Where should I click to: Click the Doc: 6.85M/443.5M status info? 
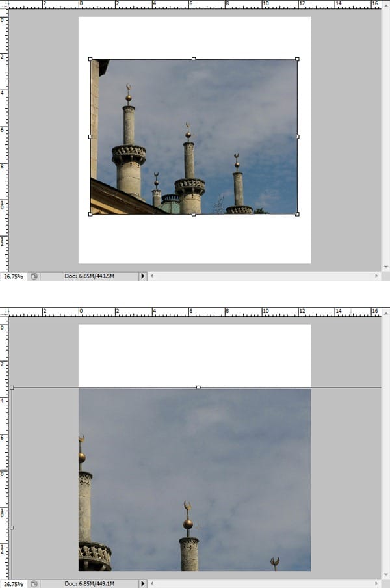pyautogui.click(x=89, y=276)
